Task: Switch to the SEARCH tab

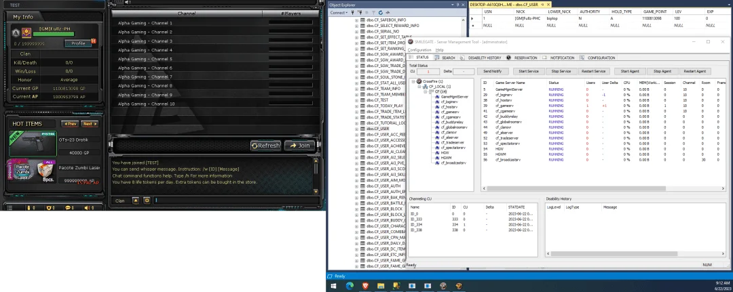Action: (445, 58)
